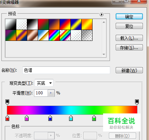
Task: Choose the violet, orange gradient preset
Action: tap(54, 24)
